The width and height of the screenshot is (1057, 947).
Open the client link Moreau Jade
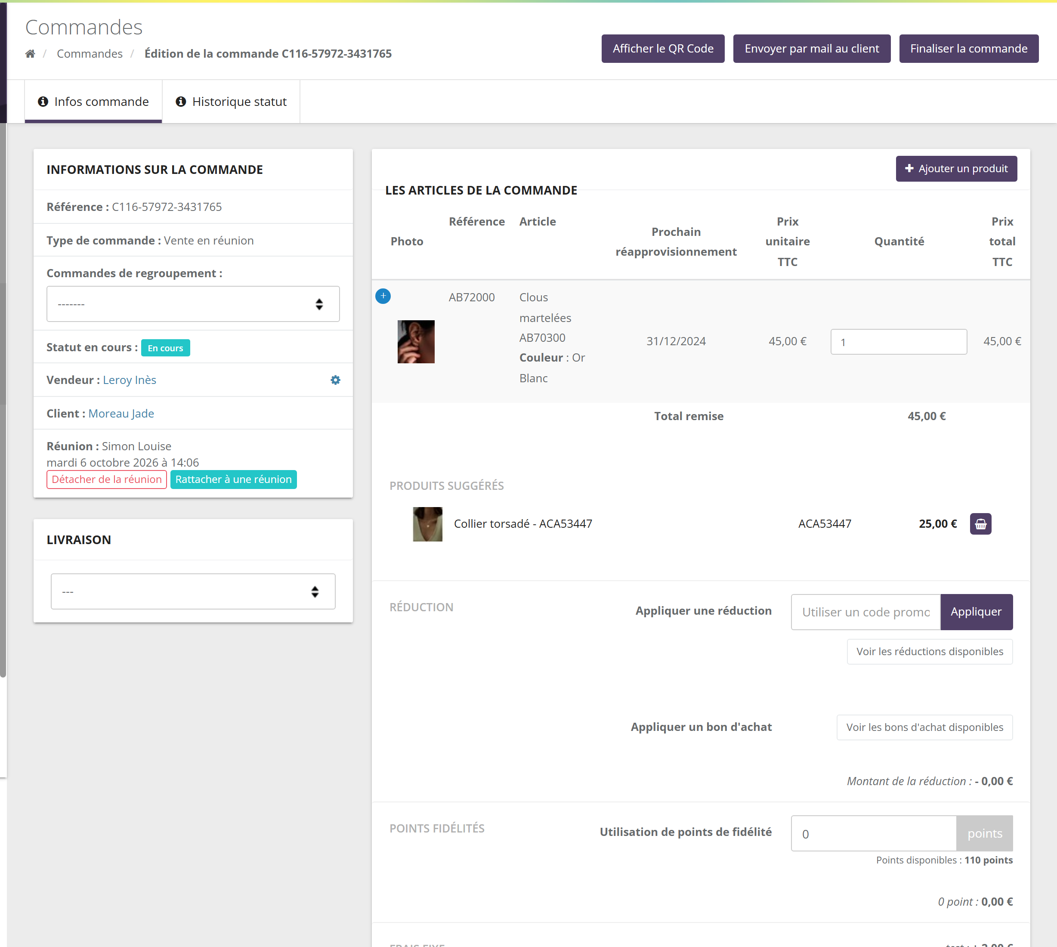coord(121,414)
